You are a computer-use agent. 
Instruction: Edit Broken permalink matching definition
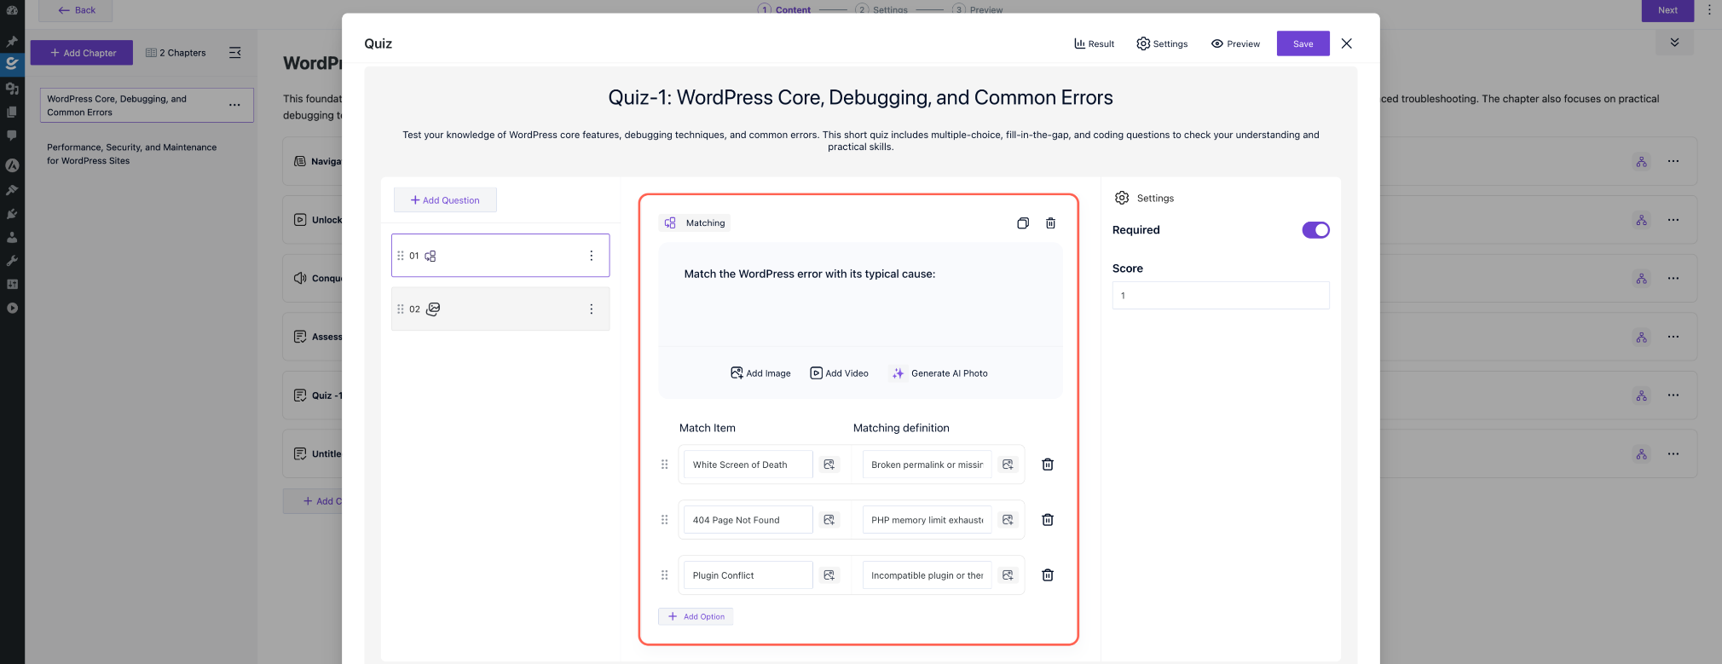(x=927, y=465)
